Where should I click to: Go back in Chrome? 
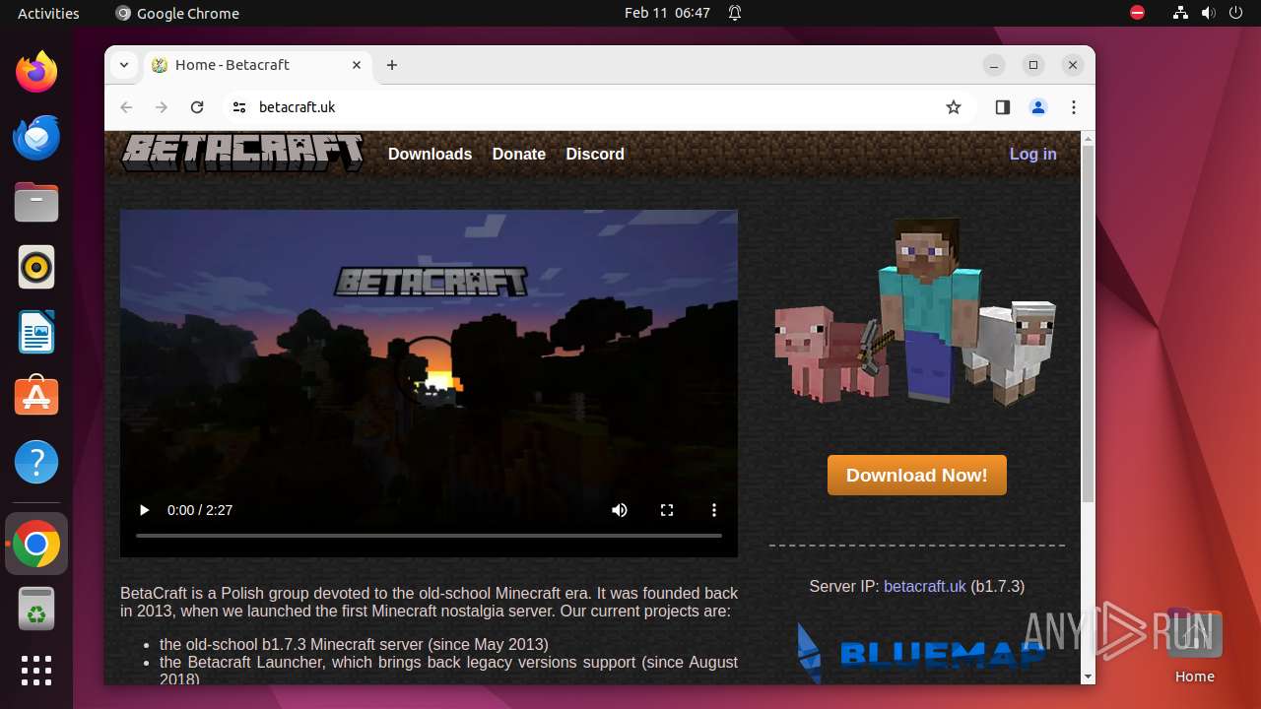point(126,107)
